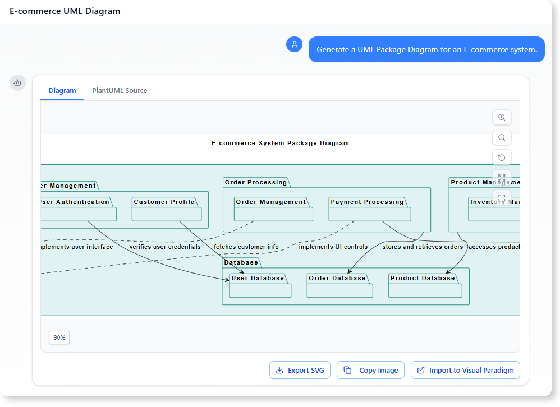Click the Payment Processing package
The height and width of the screenshot is (407, 560).
click(369, 202)
